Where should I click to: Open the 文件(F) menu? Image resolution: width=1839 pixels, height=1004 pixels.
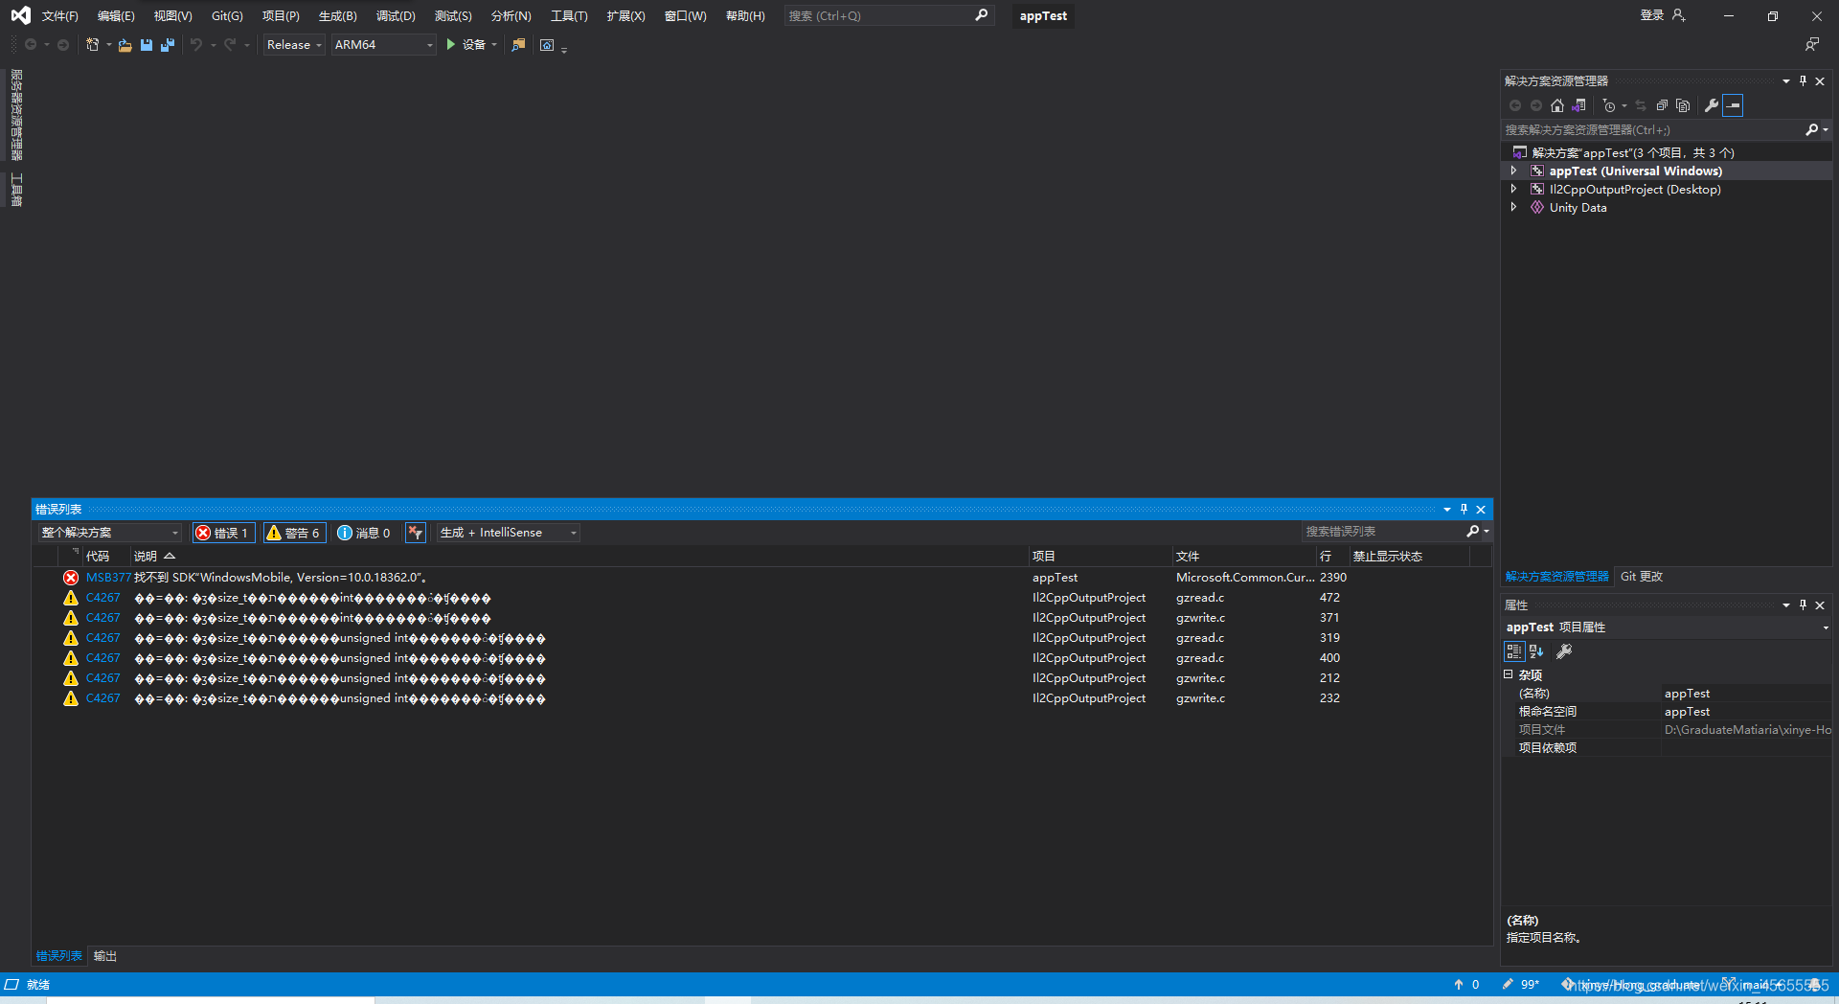coord(59,15)
